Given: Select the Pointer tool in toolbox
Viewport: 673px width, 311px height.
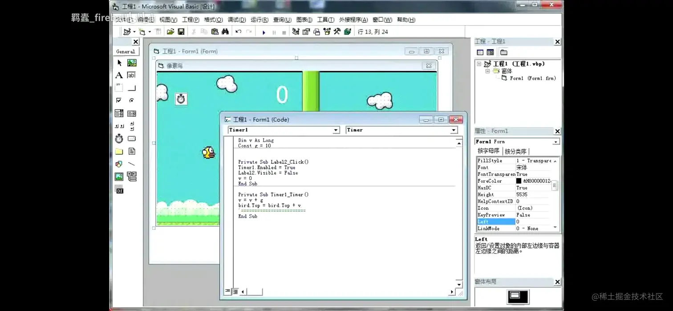Looking at the screenshot, I should [x=119, y=63].
